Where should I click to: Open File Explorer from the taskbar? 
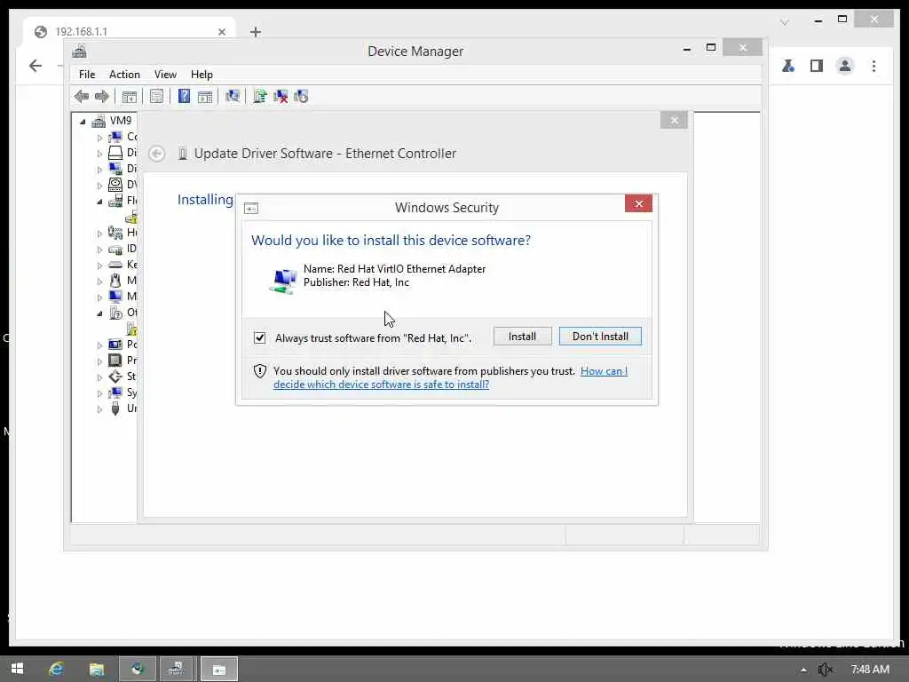(96, 669)
